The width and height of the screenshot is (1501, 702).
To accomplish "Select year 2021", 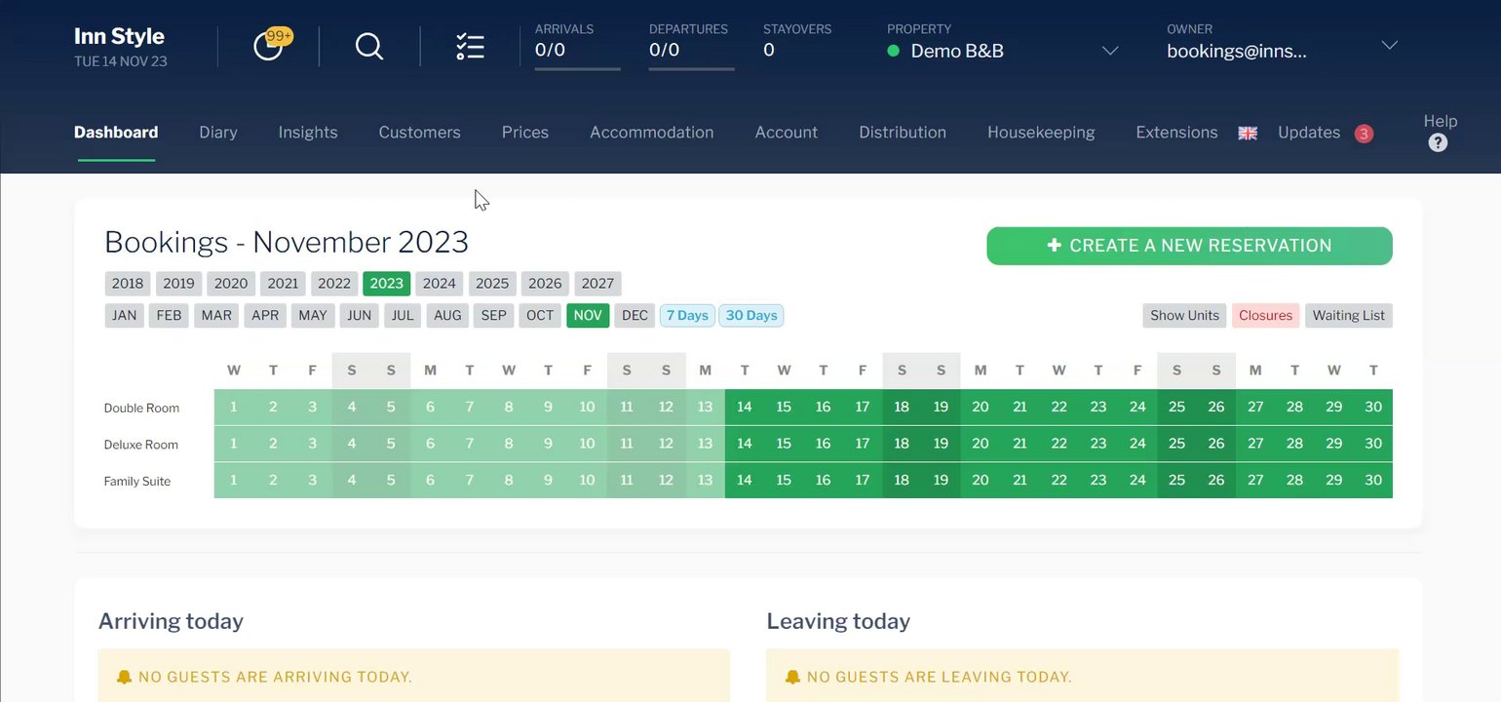I will click(283, 284).
